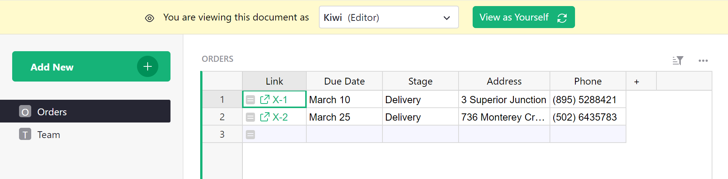This screenshot has height=179, width=728.
Task: Click the phone cell (502) 6435783
Action: 585,117
